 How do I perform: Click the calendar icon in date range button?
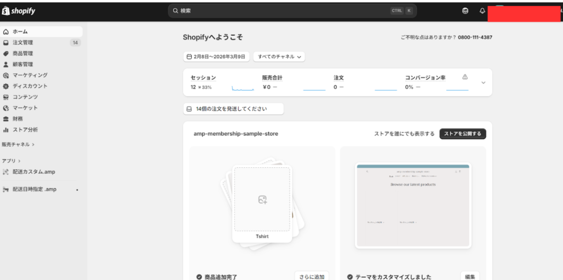click(x=190, y=57)
